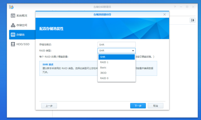Click the 存储池创建向导 dialog title

[x=102, y=15]
